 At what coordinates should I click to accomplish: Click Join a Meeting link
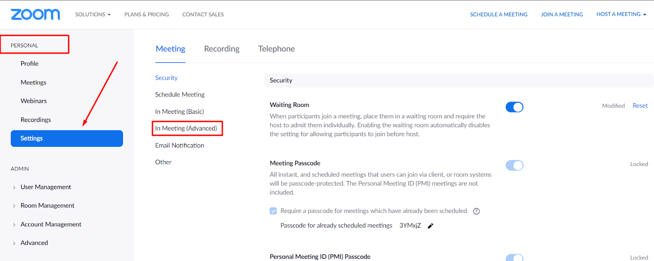click(x=562, y=14)
